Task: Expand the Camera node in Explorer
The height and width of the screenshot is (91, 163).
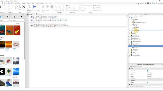Action: pyautogui.click(x=131, y=19)
